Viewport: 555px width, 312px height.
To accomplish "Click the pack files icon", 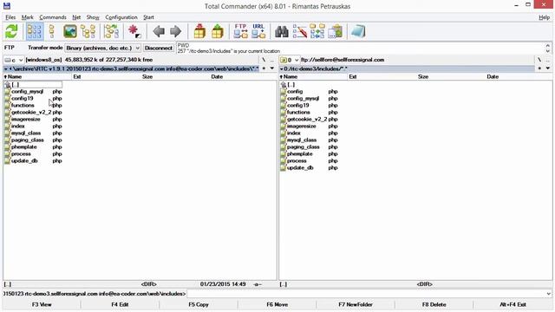I will pyautogui.click(x=199, y=31).
